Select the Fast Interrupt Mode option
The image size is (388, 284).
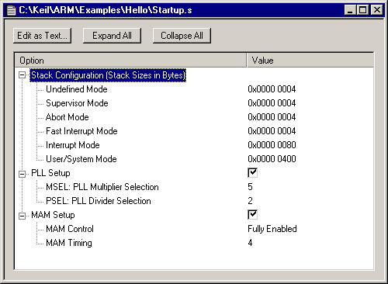point(81,131)
